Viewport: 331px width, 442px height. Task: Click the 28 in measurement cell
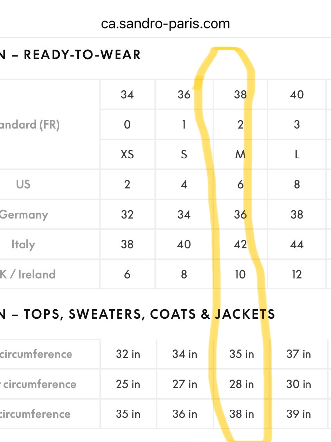point(242,384)
